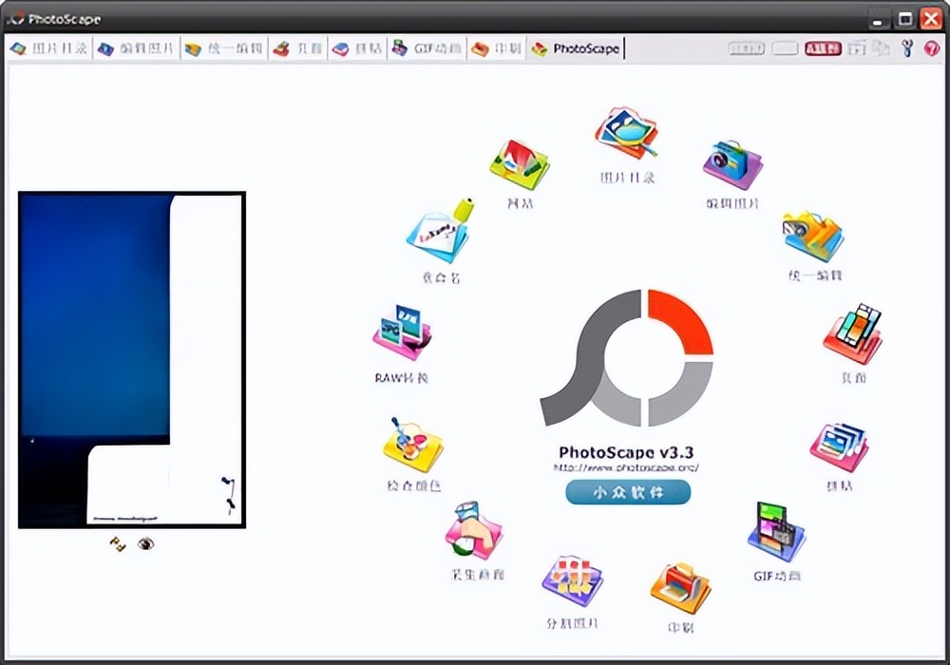Switch to the fourth tab with red page icon
The height and width of the screenshot is (665, 950).
pos(297,48)
